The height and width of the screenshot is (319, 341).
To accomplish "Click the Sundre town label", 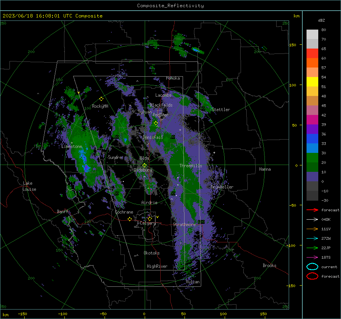I will click(115, 157).
